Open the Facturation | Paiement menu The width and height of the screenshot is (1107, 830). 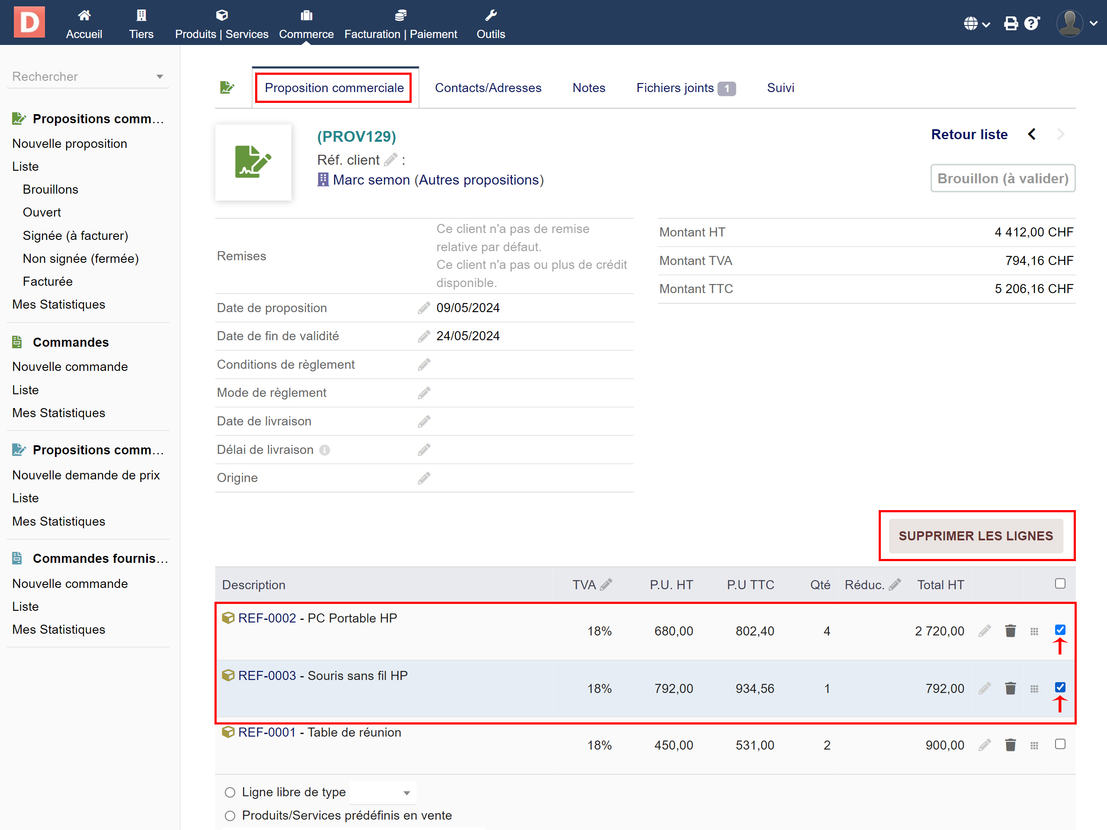[x=400, y=23]
